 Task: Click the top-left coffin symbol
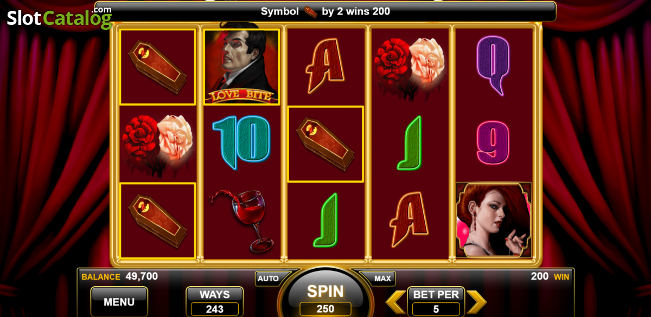157,67
